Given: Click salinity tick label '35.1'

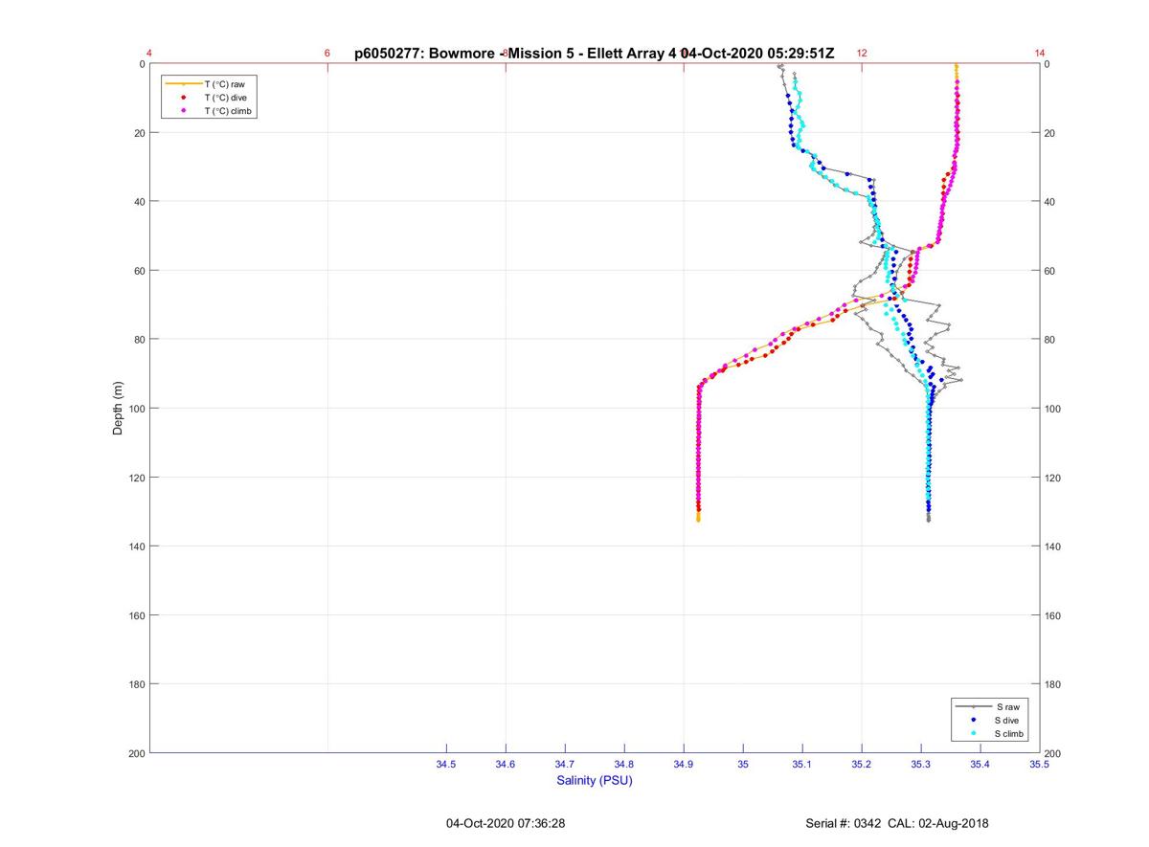Looking at the screenshot, I should click(x=802, y=765).
